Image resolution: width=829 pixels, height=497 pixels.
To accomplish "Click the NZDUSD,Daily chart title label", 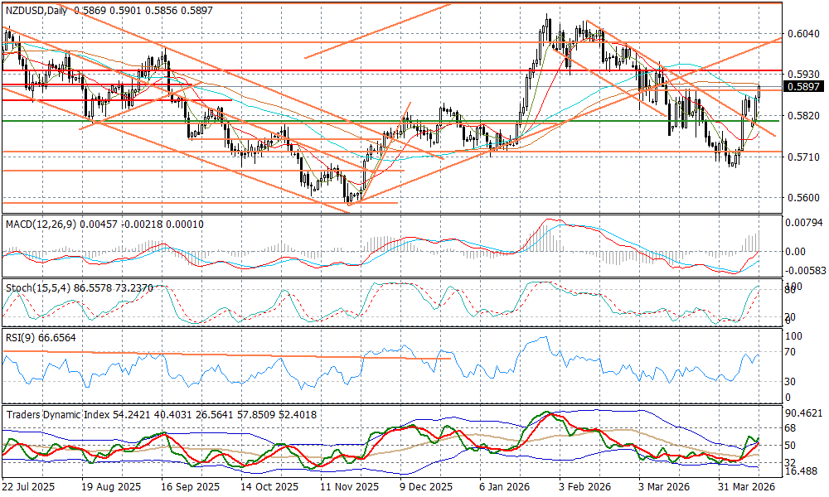I will [36, 10].
